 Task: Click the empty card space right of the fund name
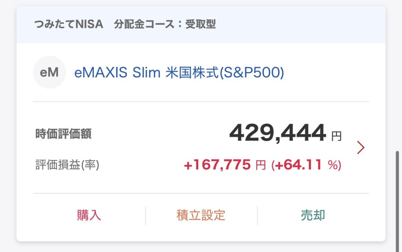pos(325,72)
